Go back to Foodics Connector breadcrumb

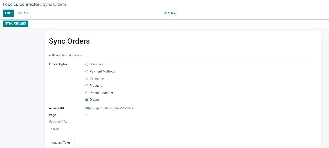click(x=21, y=4)
